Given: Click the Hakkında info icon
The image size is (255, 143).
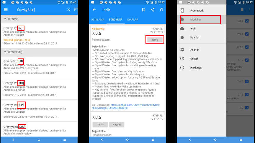Looking at the screenshot, I should click(x=182, y=68).
